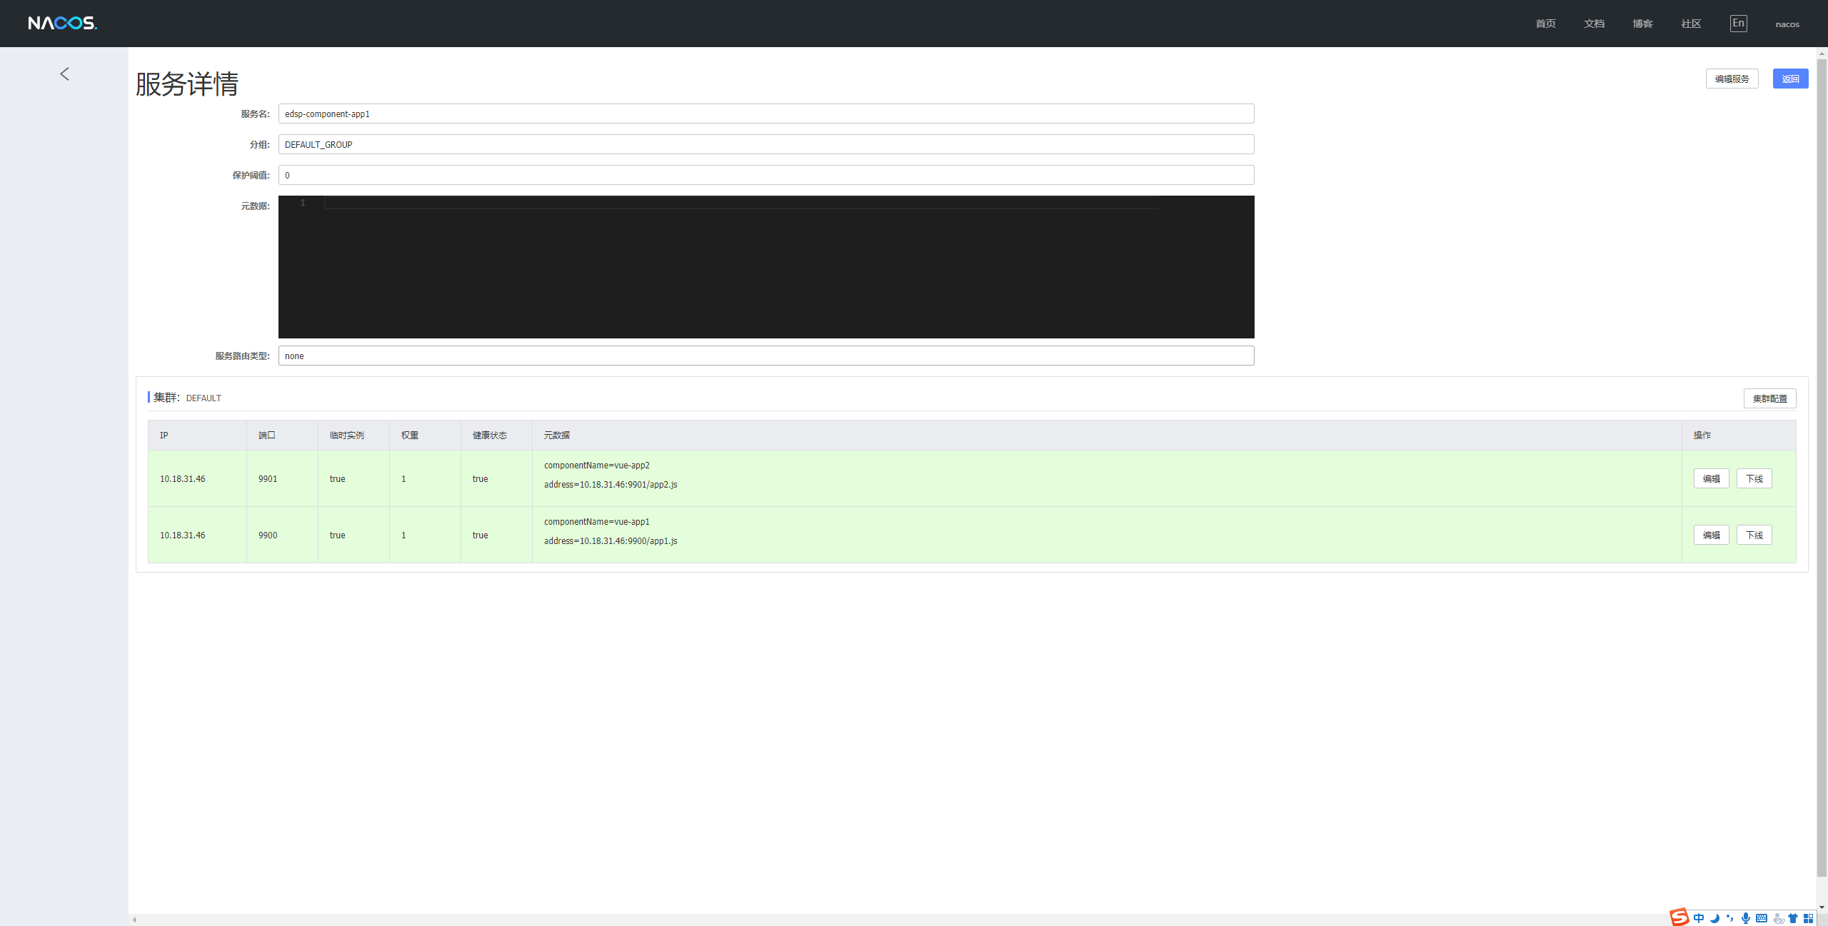Toggle the Sogou moon half-width mode
Image resolution: width=1828 pixels, height=926 pixels.
pos(1714,918)
